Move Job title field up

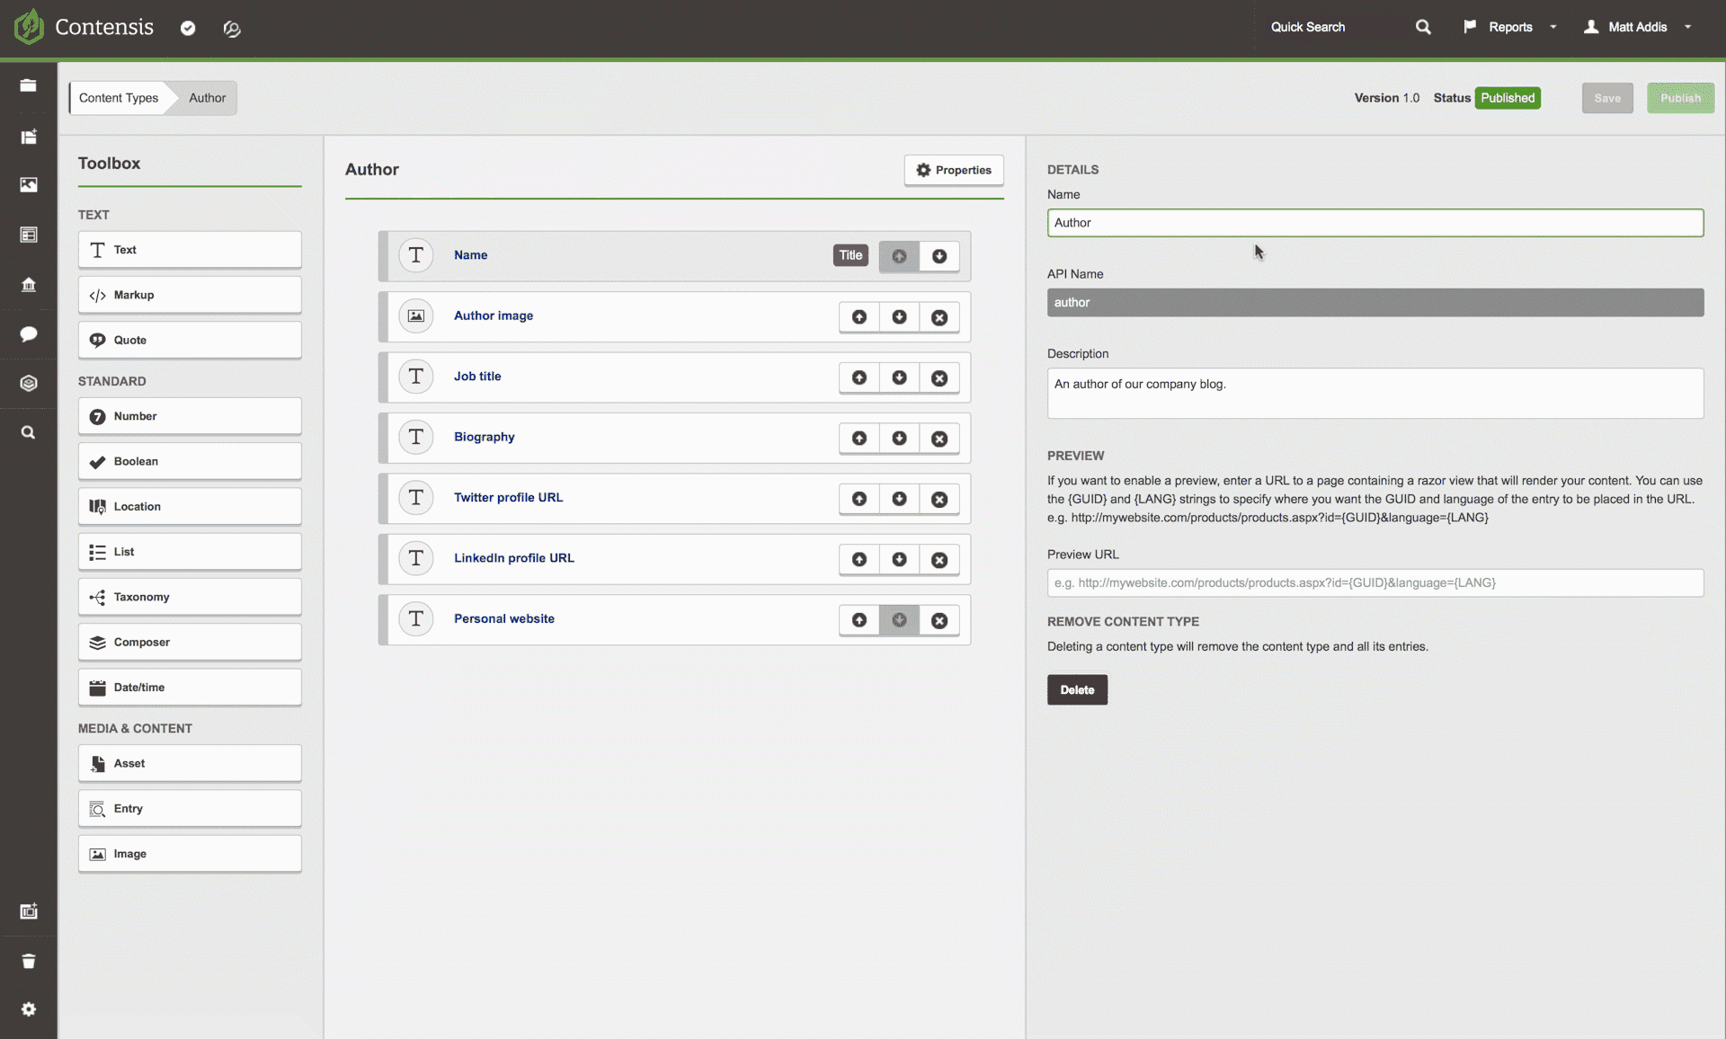point(859,377)
